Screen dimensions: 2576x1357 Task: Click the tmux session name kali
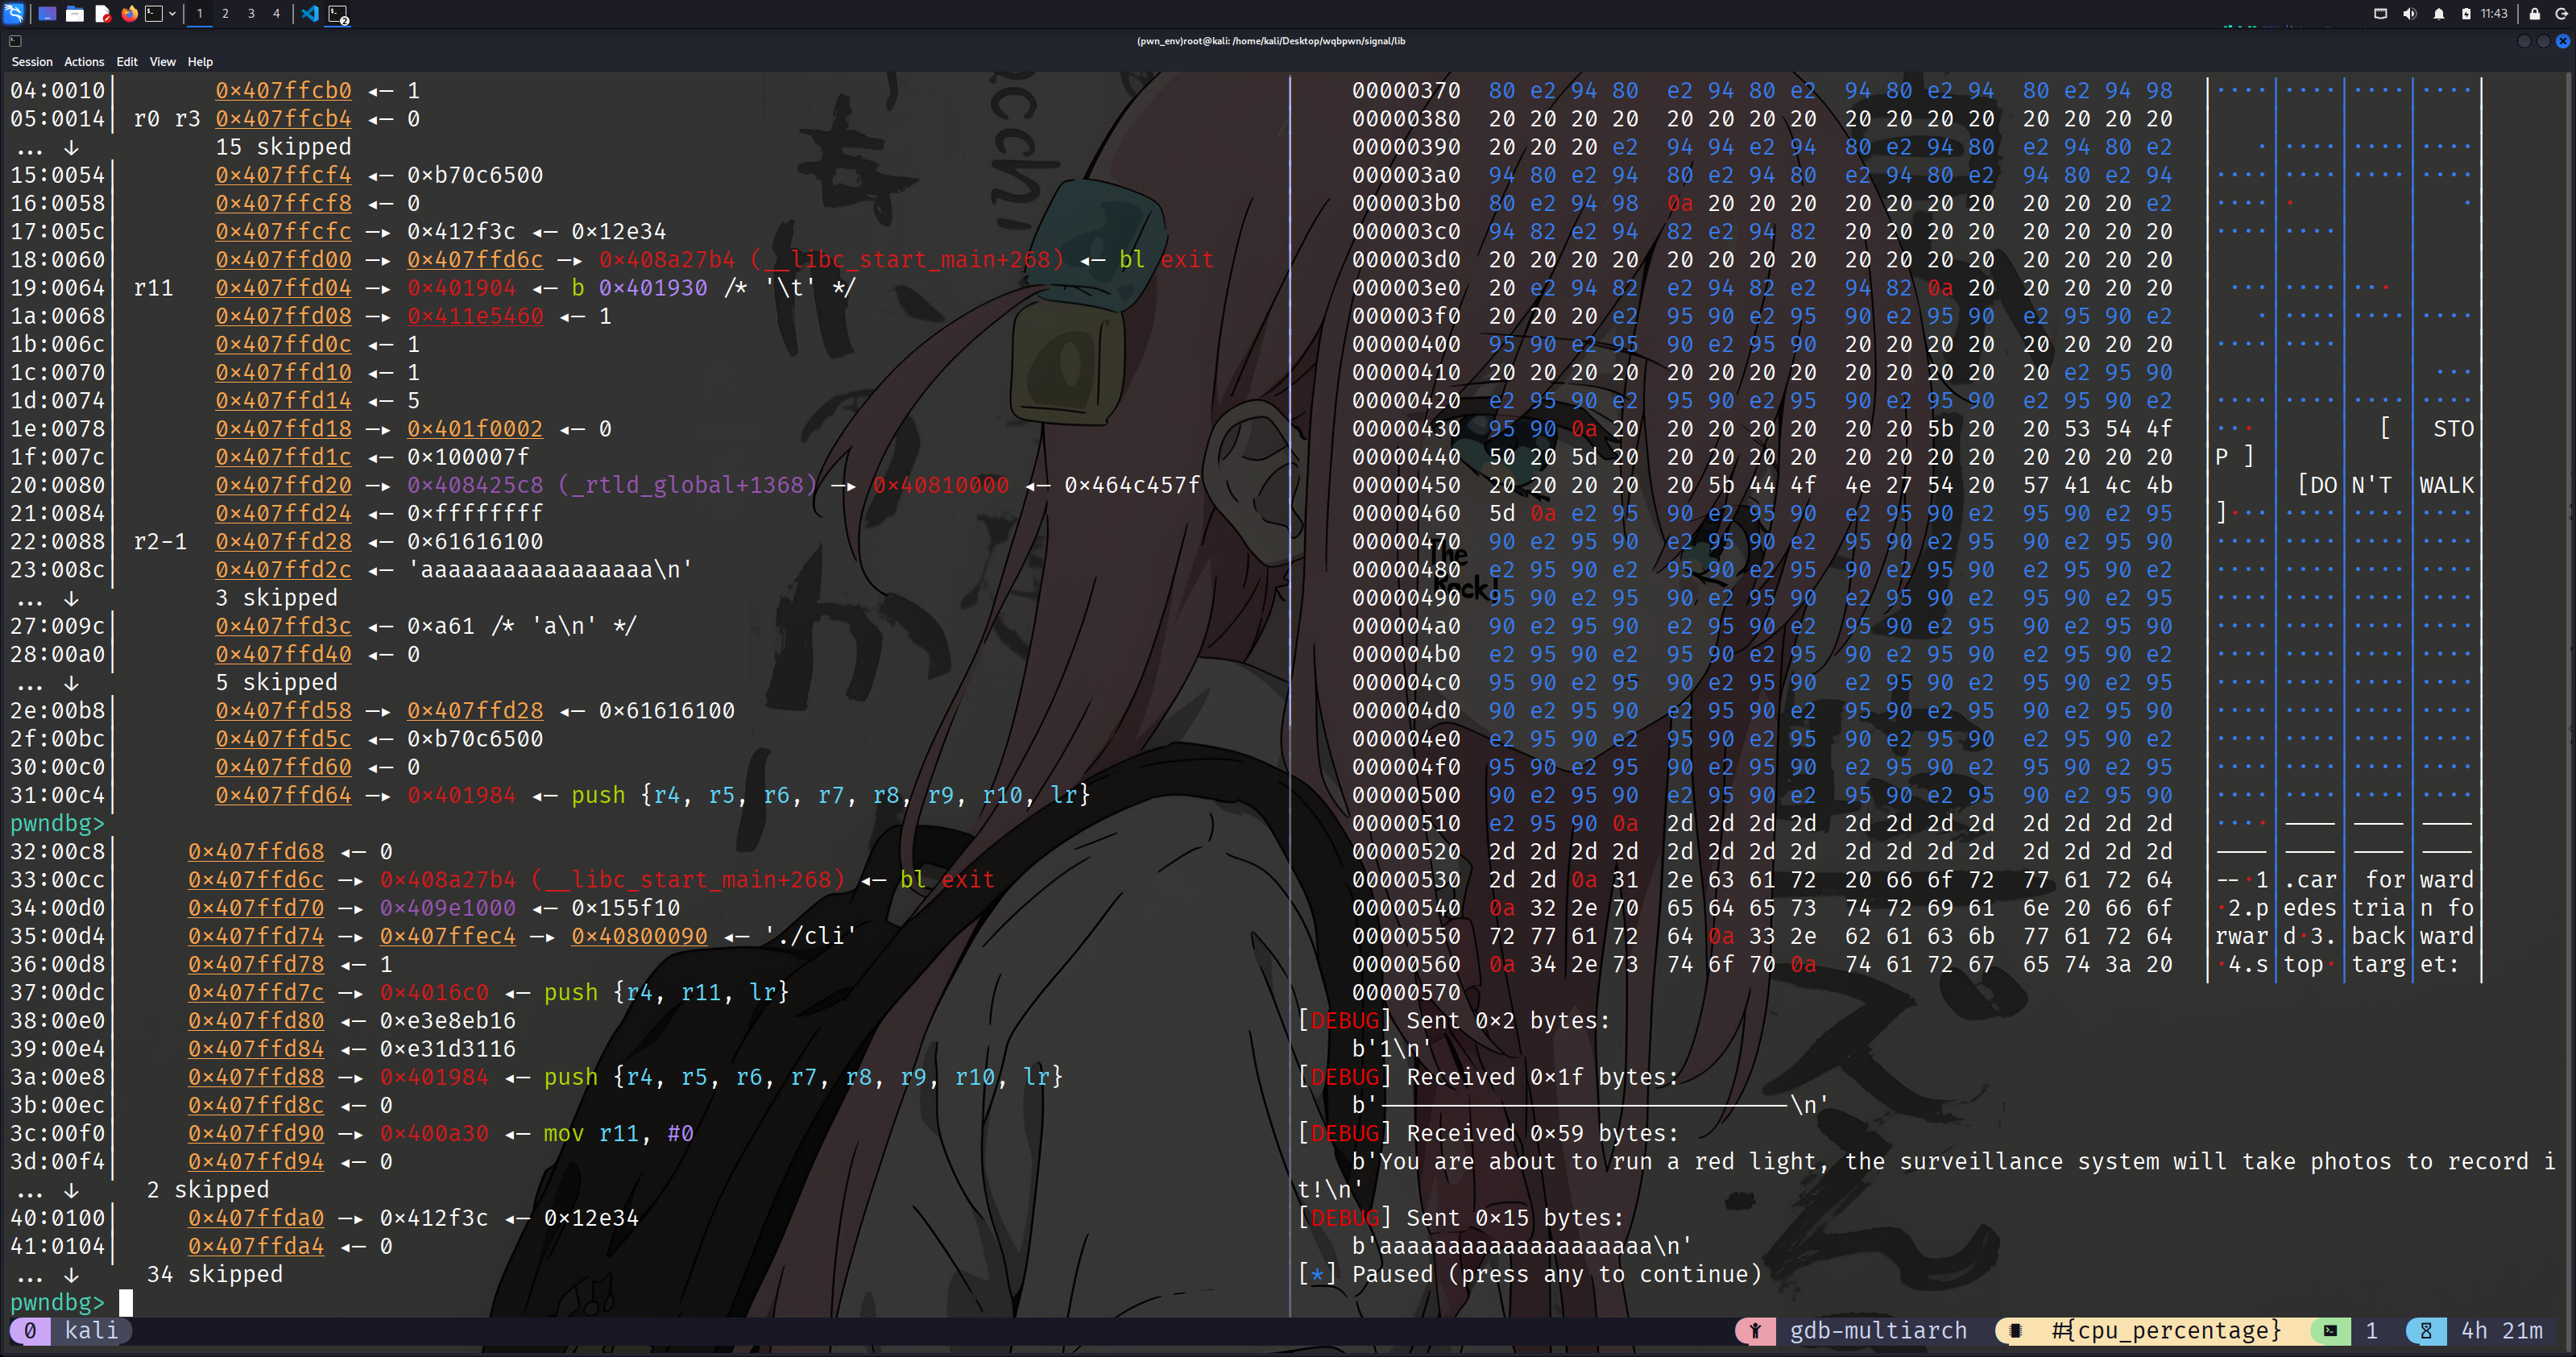click(x=91, y=1331)
